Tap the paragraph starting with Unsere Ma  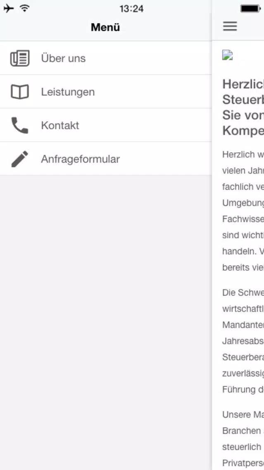click(x=243, y=438)
